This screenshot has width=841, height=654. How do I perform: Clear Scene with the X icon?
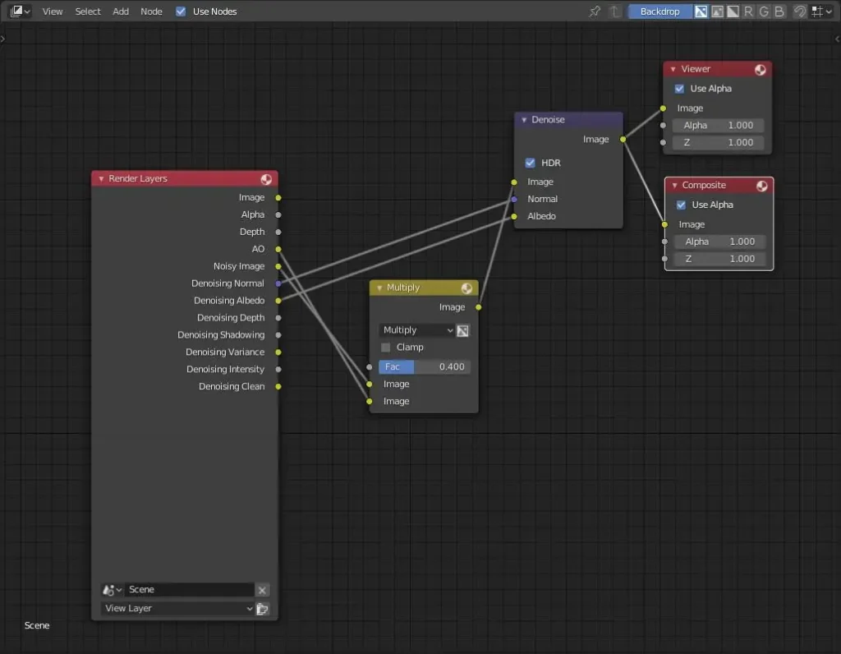coord(262,590)
